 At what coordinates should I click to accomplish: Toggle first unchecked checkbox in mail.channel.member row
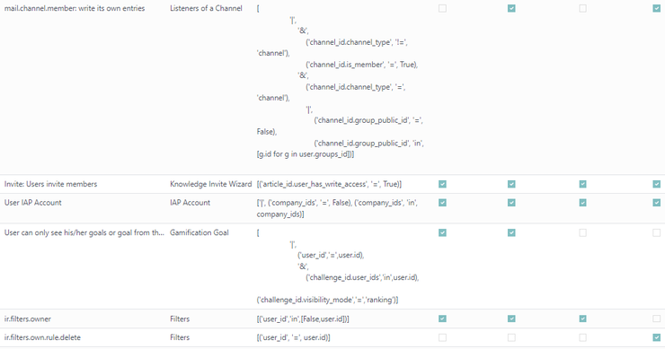442,8
